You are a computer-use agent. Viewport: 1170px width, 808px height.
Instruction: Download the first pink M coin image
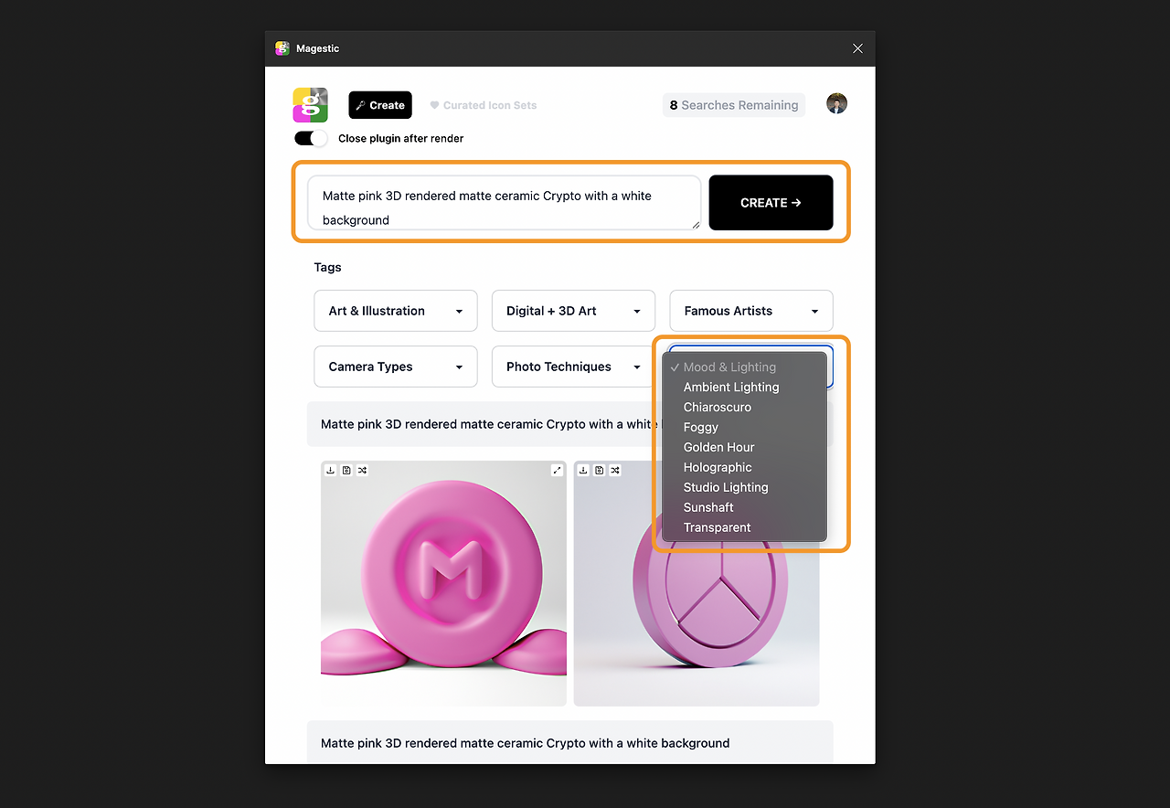[x=330, y=471]
